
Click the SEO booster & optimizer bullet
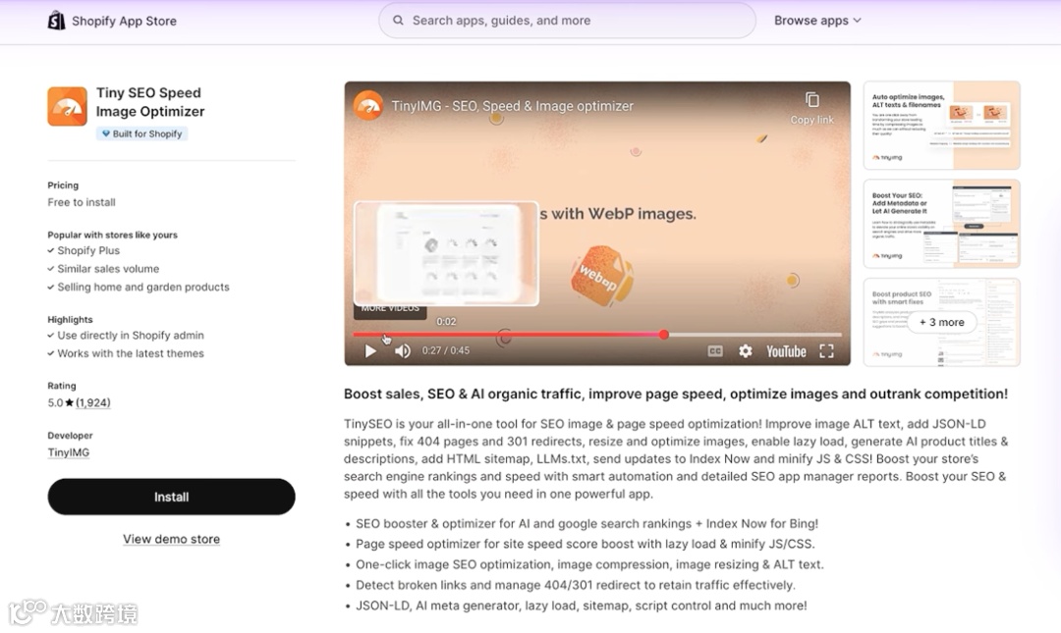[586, 523]
